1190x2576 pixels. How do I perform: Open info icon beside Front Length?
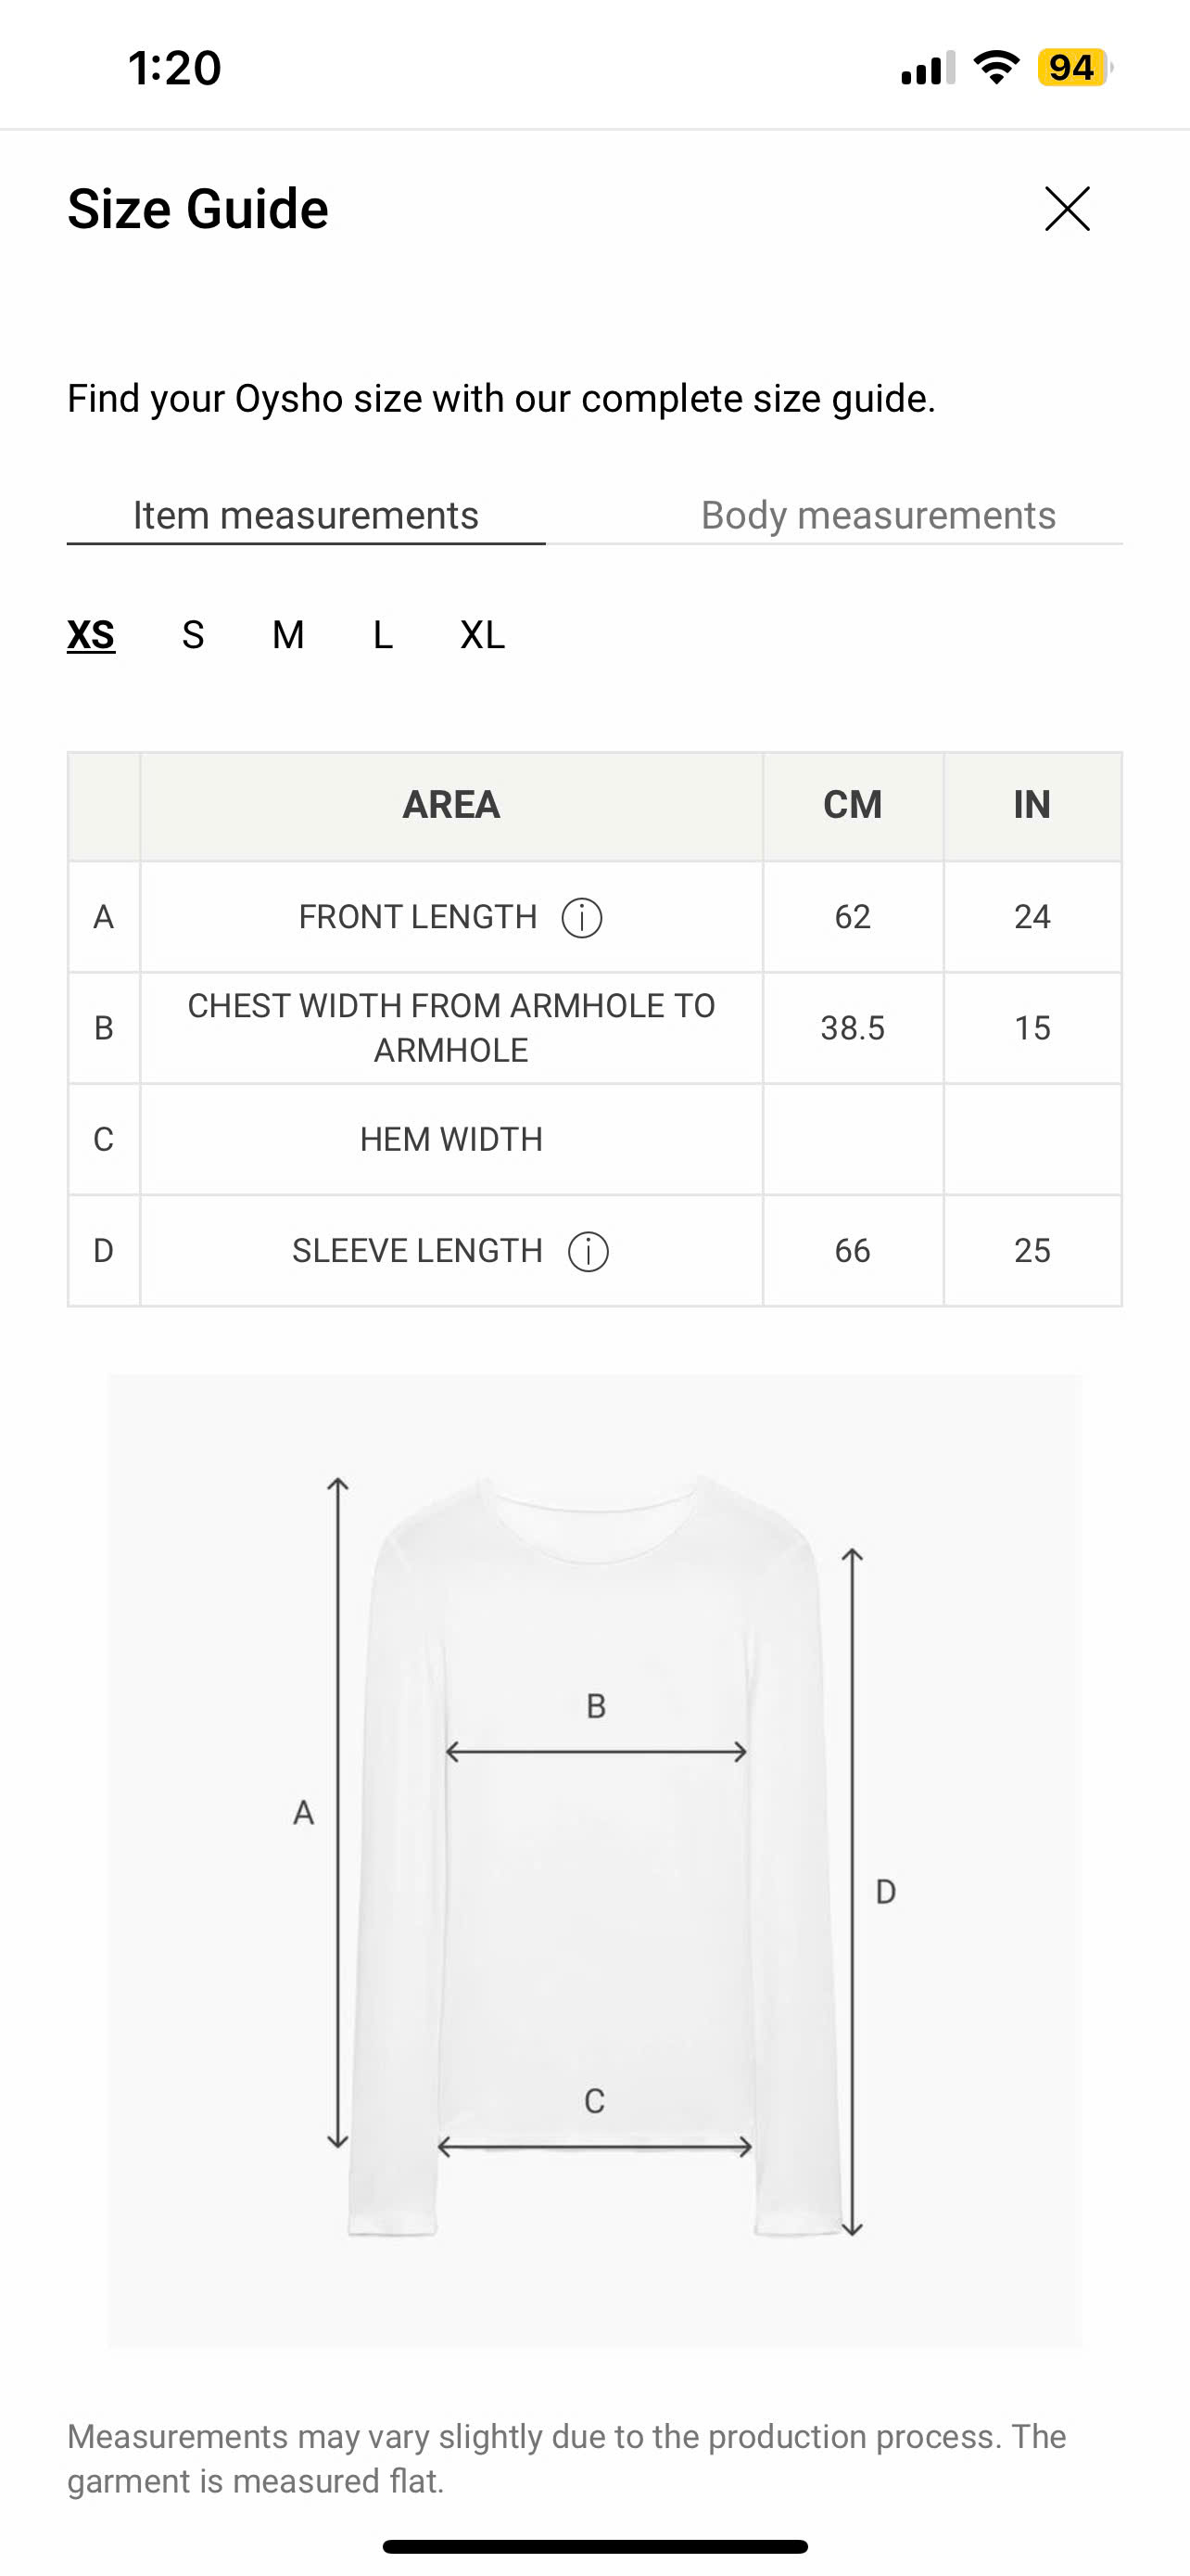tap(581, 917)
